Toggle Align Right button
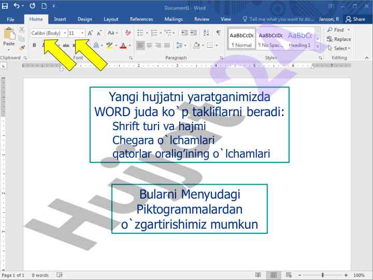Viewport: 373px width, 280px height. (x=159, y=45)
